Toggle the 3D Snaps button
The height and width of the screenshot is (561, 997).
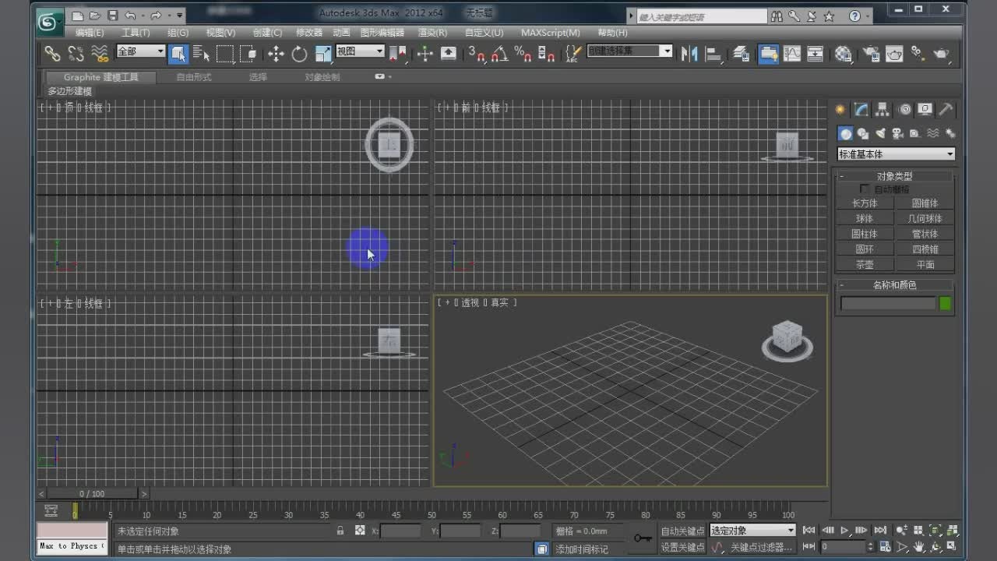(476, 53)
